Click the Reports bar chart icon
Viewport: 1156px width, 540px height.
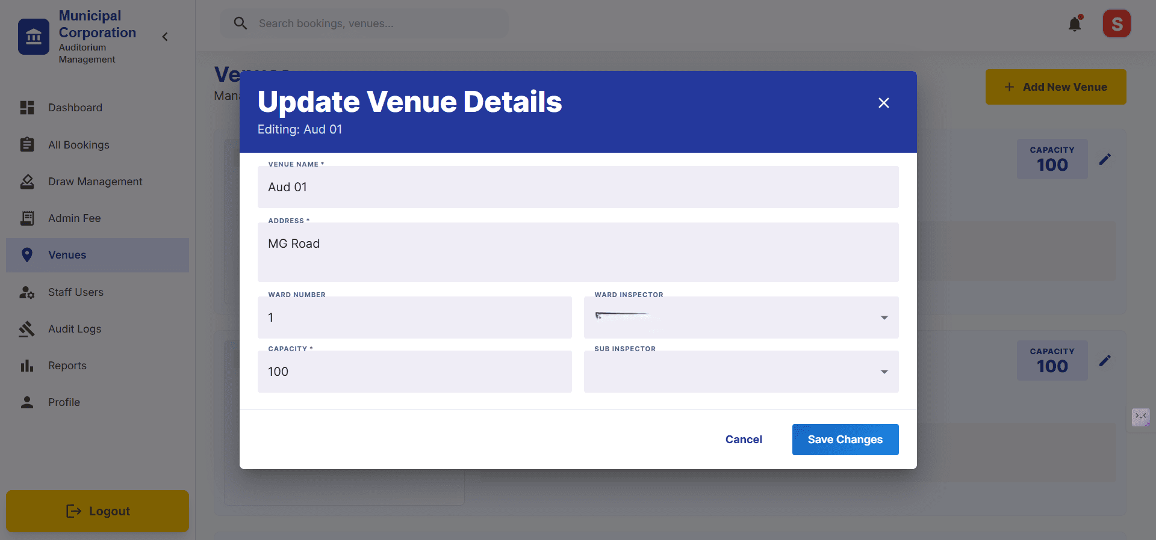point(27,366)
